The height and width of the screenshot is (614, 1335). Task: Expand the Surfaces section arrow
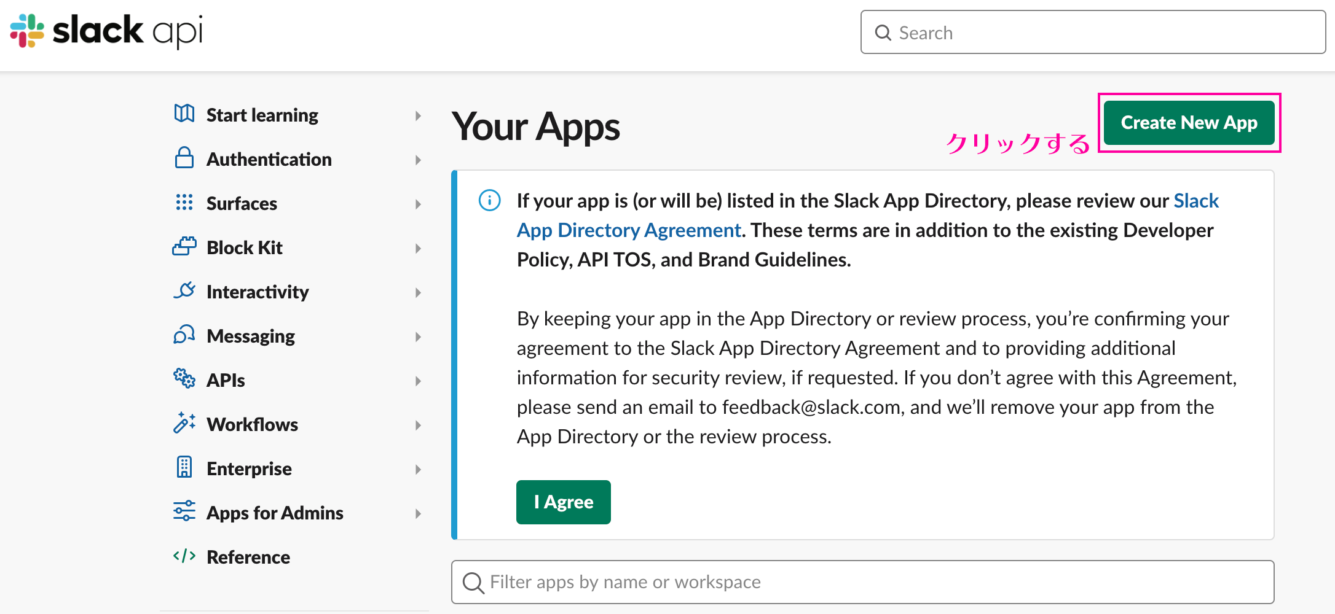pos(418,204)
